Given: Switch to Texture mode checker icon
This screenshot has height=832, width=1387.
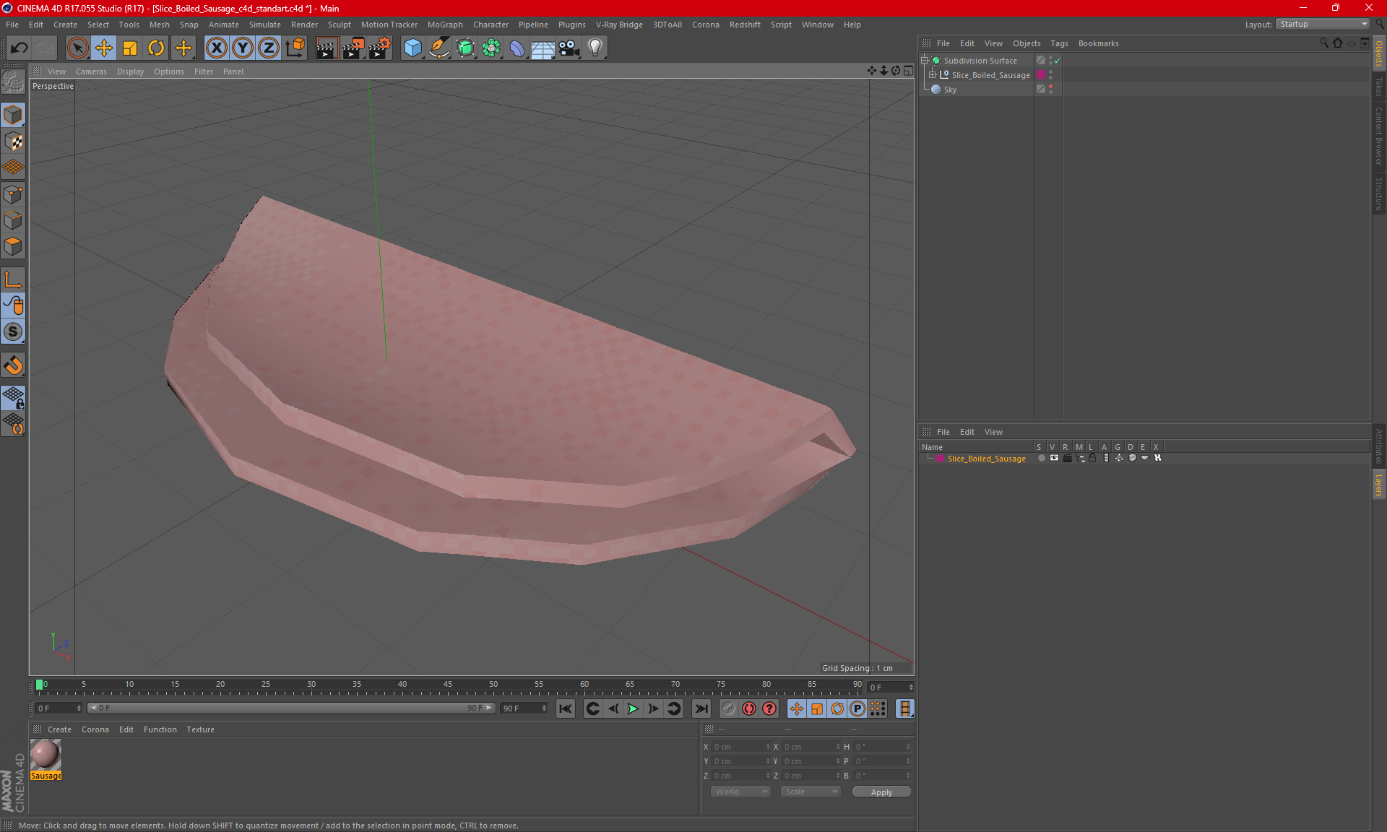Looking at the screenshot, I should pos(13,142).
